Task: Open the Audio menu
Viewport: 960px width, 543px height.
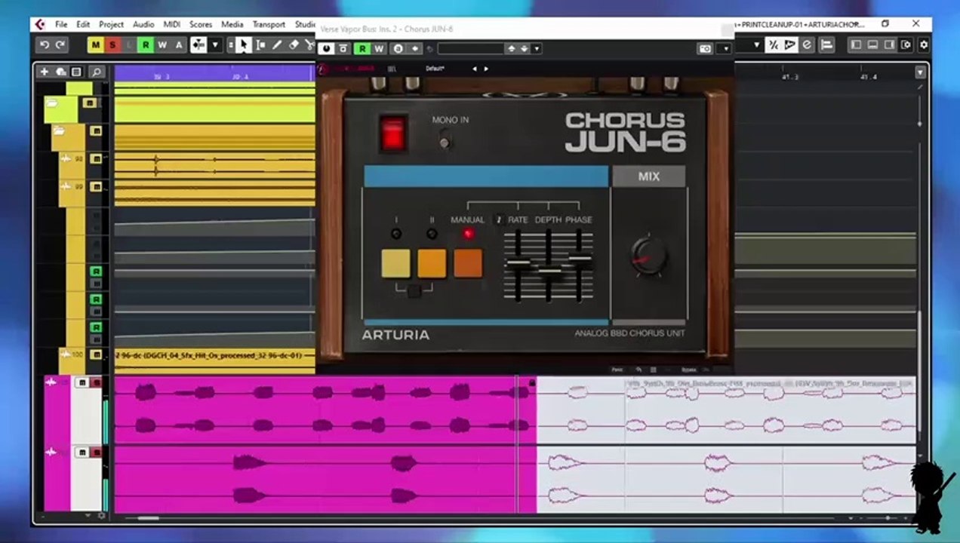Action: pos(143,24)
